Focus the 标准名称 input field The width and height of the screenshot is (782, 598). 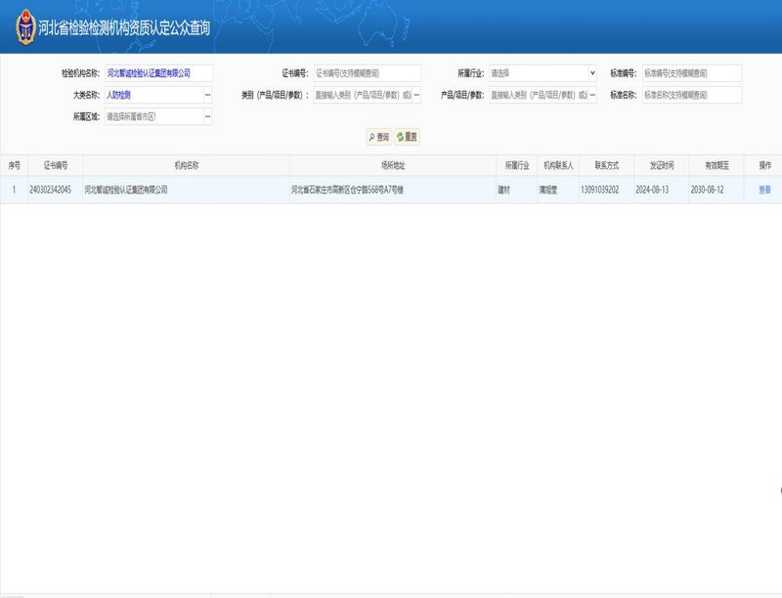(x=692, y=95)
